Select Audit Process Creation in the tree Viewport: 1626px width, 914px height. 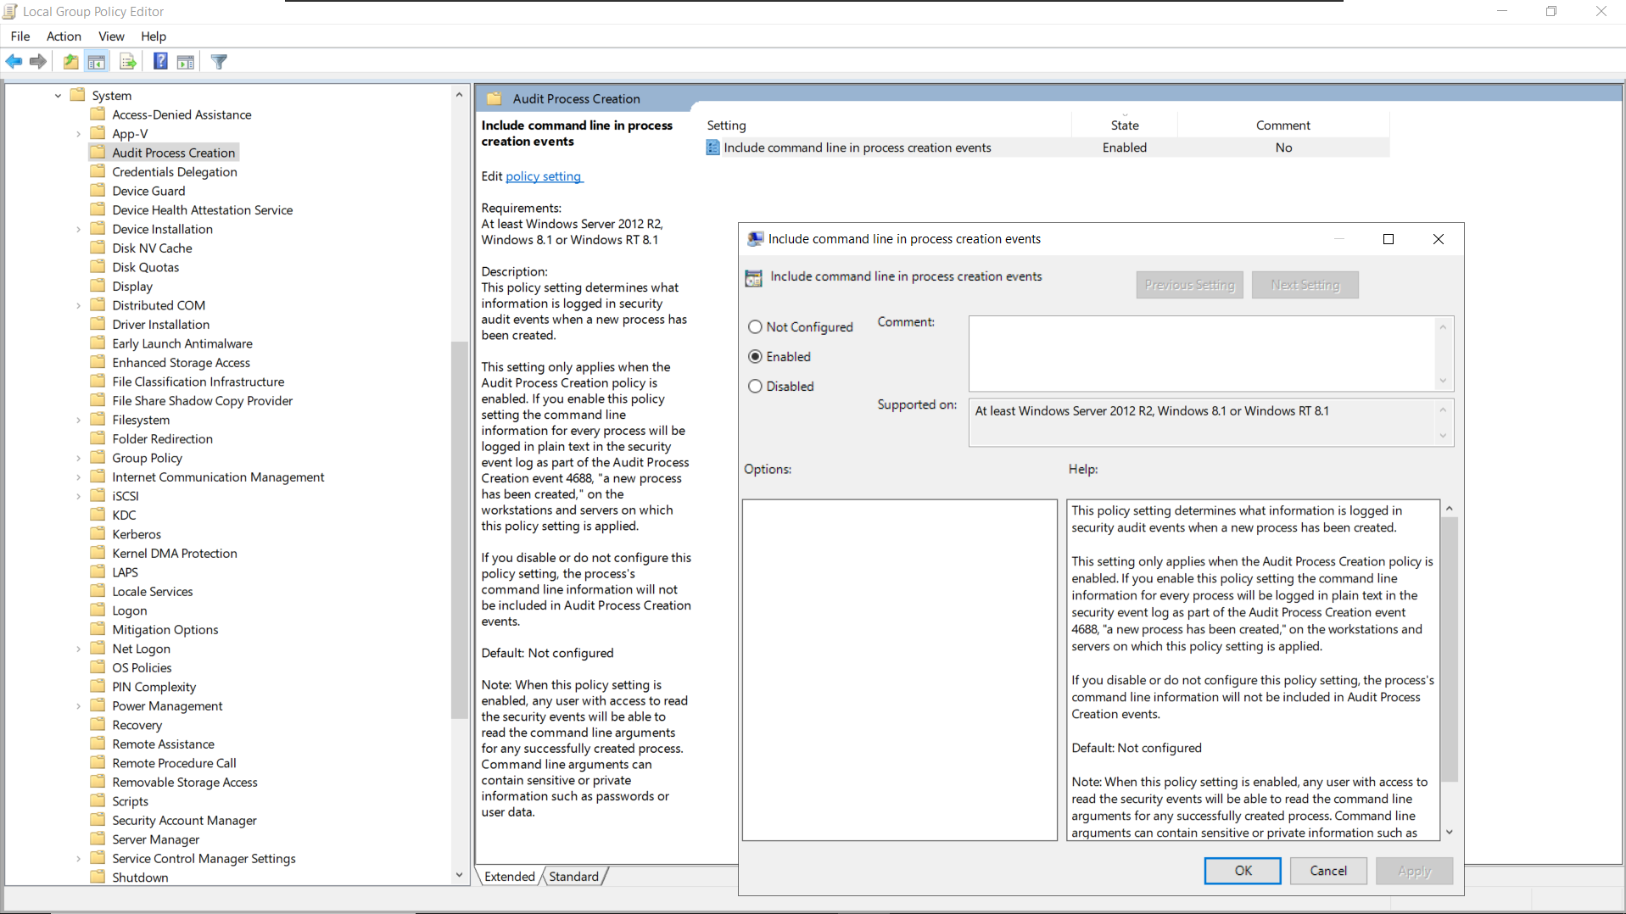(174, 153)
